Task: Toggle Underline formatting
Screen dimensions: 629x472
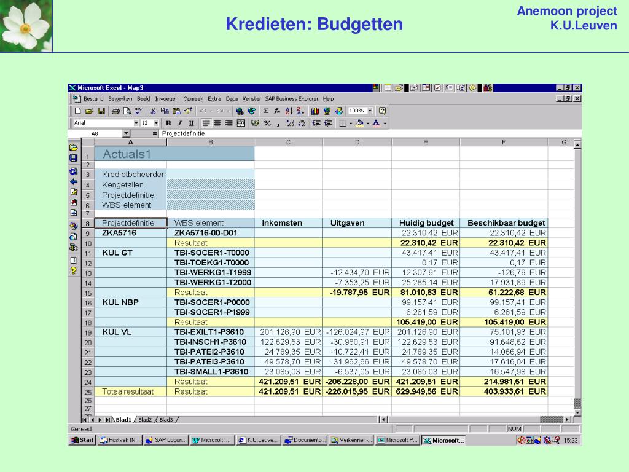Action: [192, 123]
